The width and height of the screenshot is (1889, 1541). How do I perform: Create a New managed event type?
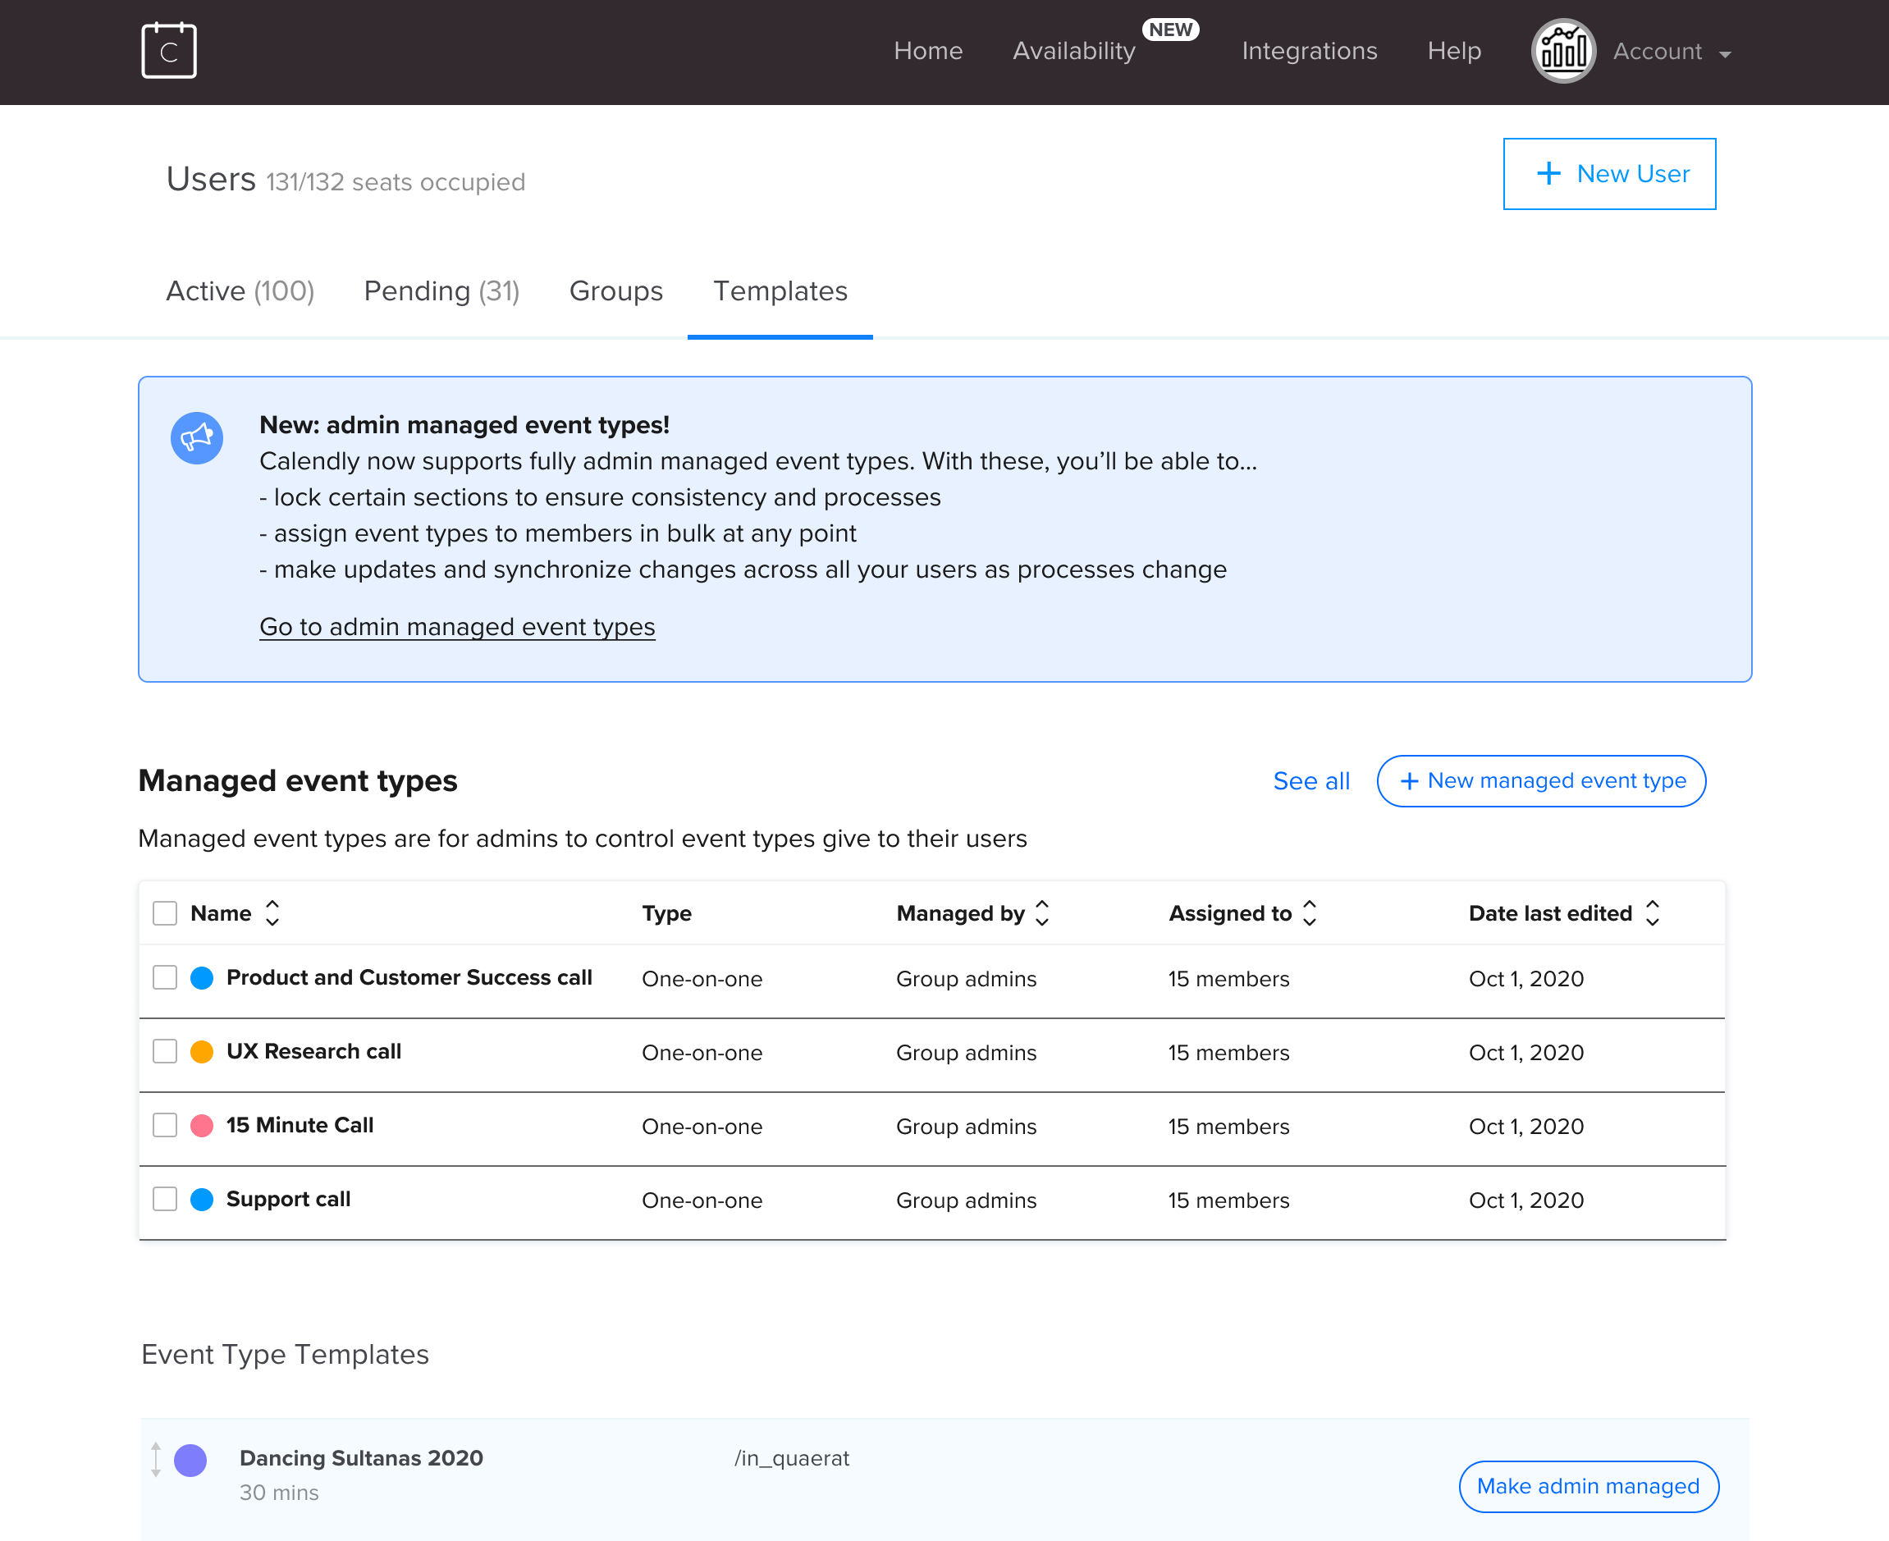coord(1541,781)
